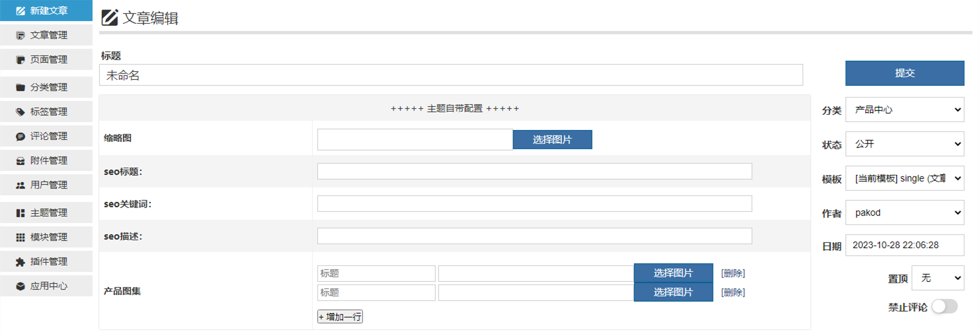Go to 附件管理 in the sidebar

(48, 160)
